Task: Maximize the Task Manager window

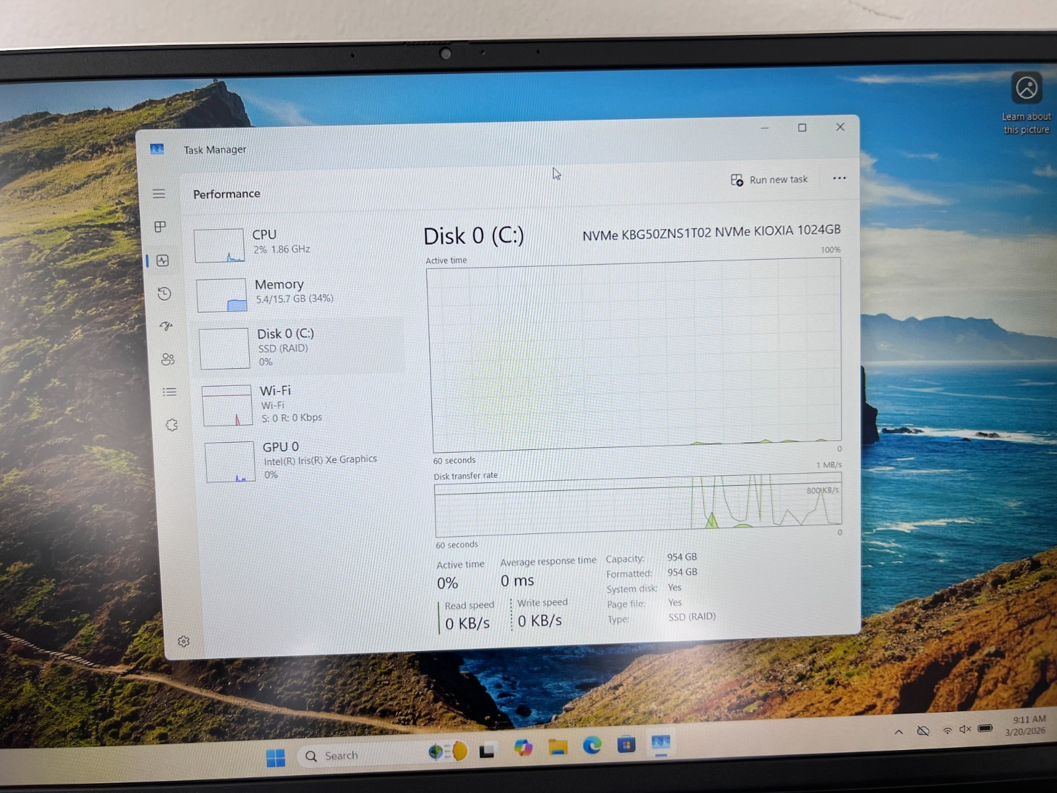Action: (802, 128)
